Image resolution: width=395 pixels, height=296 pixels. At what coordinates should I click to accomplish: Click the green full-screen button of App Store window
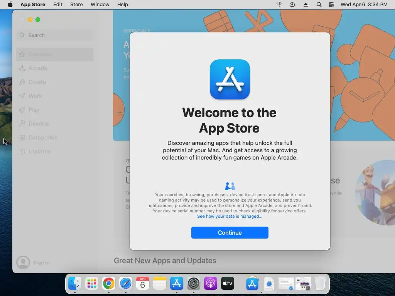[38, 20]
